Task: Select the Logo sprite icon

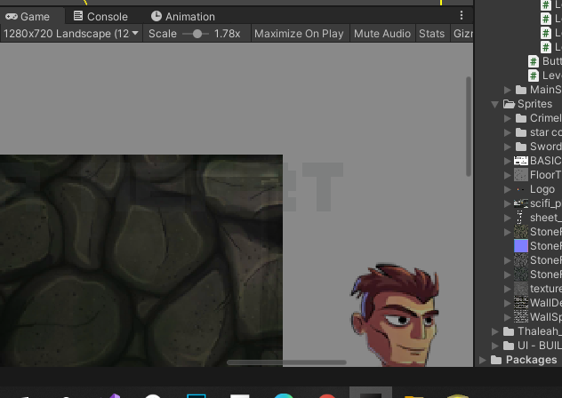Action: [521, 189]
